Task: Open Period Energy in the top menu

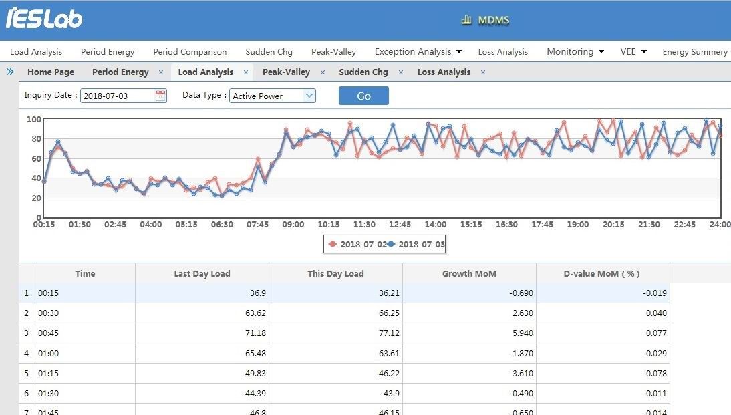Action: pyautogui.click(x=108, y=51)
